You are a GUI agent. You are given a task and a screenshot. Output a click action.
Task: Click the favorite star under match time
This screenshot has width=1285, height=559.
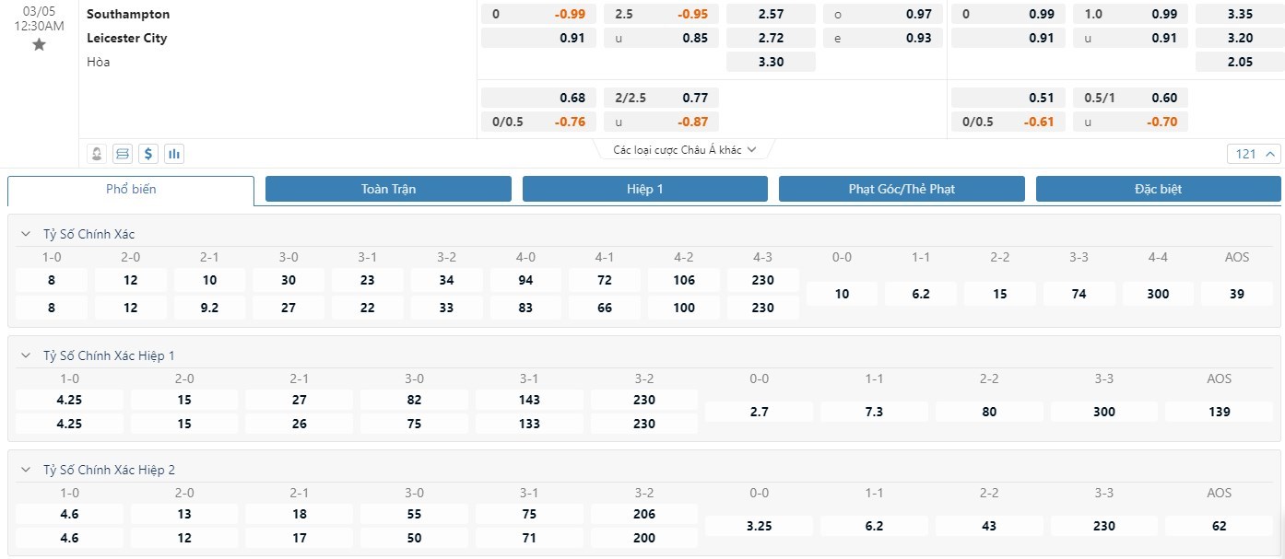point(39,44)
